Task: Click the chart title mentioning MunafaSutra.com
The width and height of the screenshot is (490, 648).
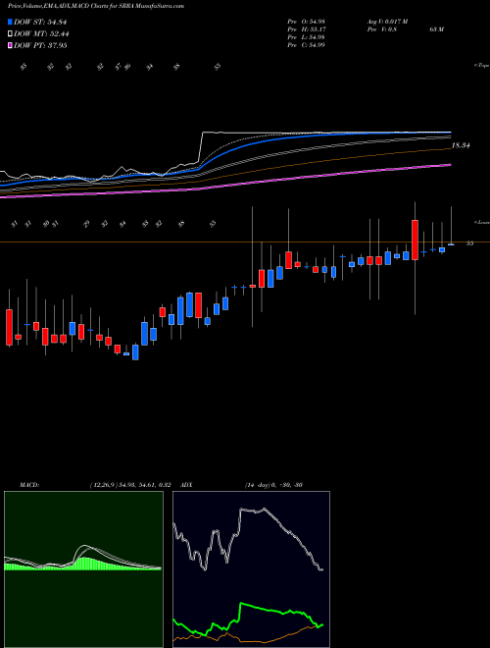Action: click(96, 6)
